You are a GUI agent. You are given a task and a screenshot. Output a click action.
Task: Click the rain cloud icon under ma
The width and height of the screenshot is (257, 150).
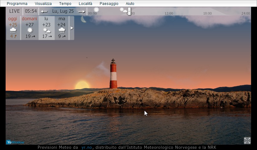tap(62, 30)
